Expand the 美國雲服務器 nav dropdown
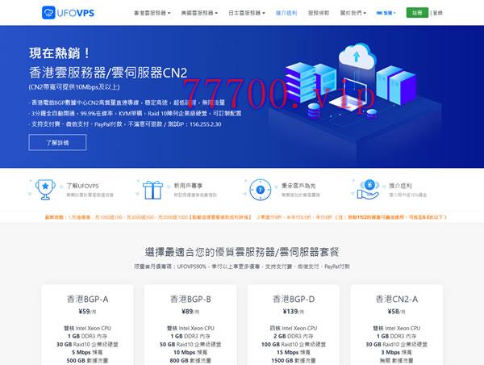This screenshot has width=484, height=365. (x=199, y=13)
